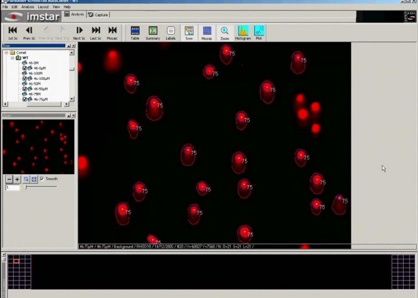Pin the Tree panel
The height and width of the screenshot is (298, 418).
pos(69,46)
